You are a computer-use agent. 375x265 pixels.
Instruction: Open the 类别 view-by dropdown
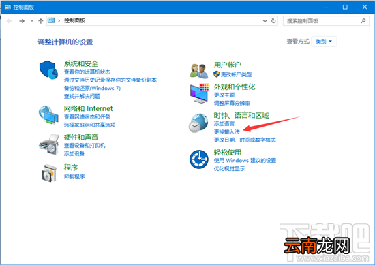[324, 42]
